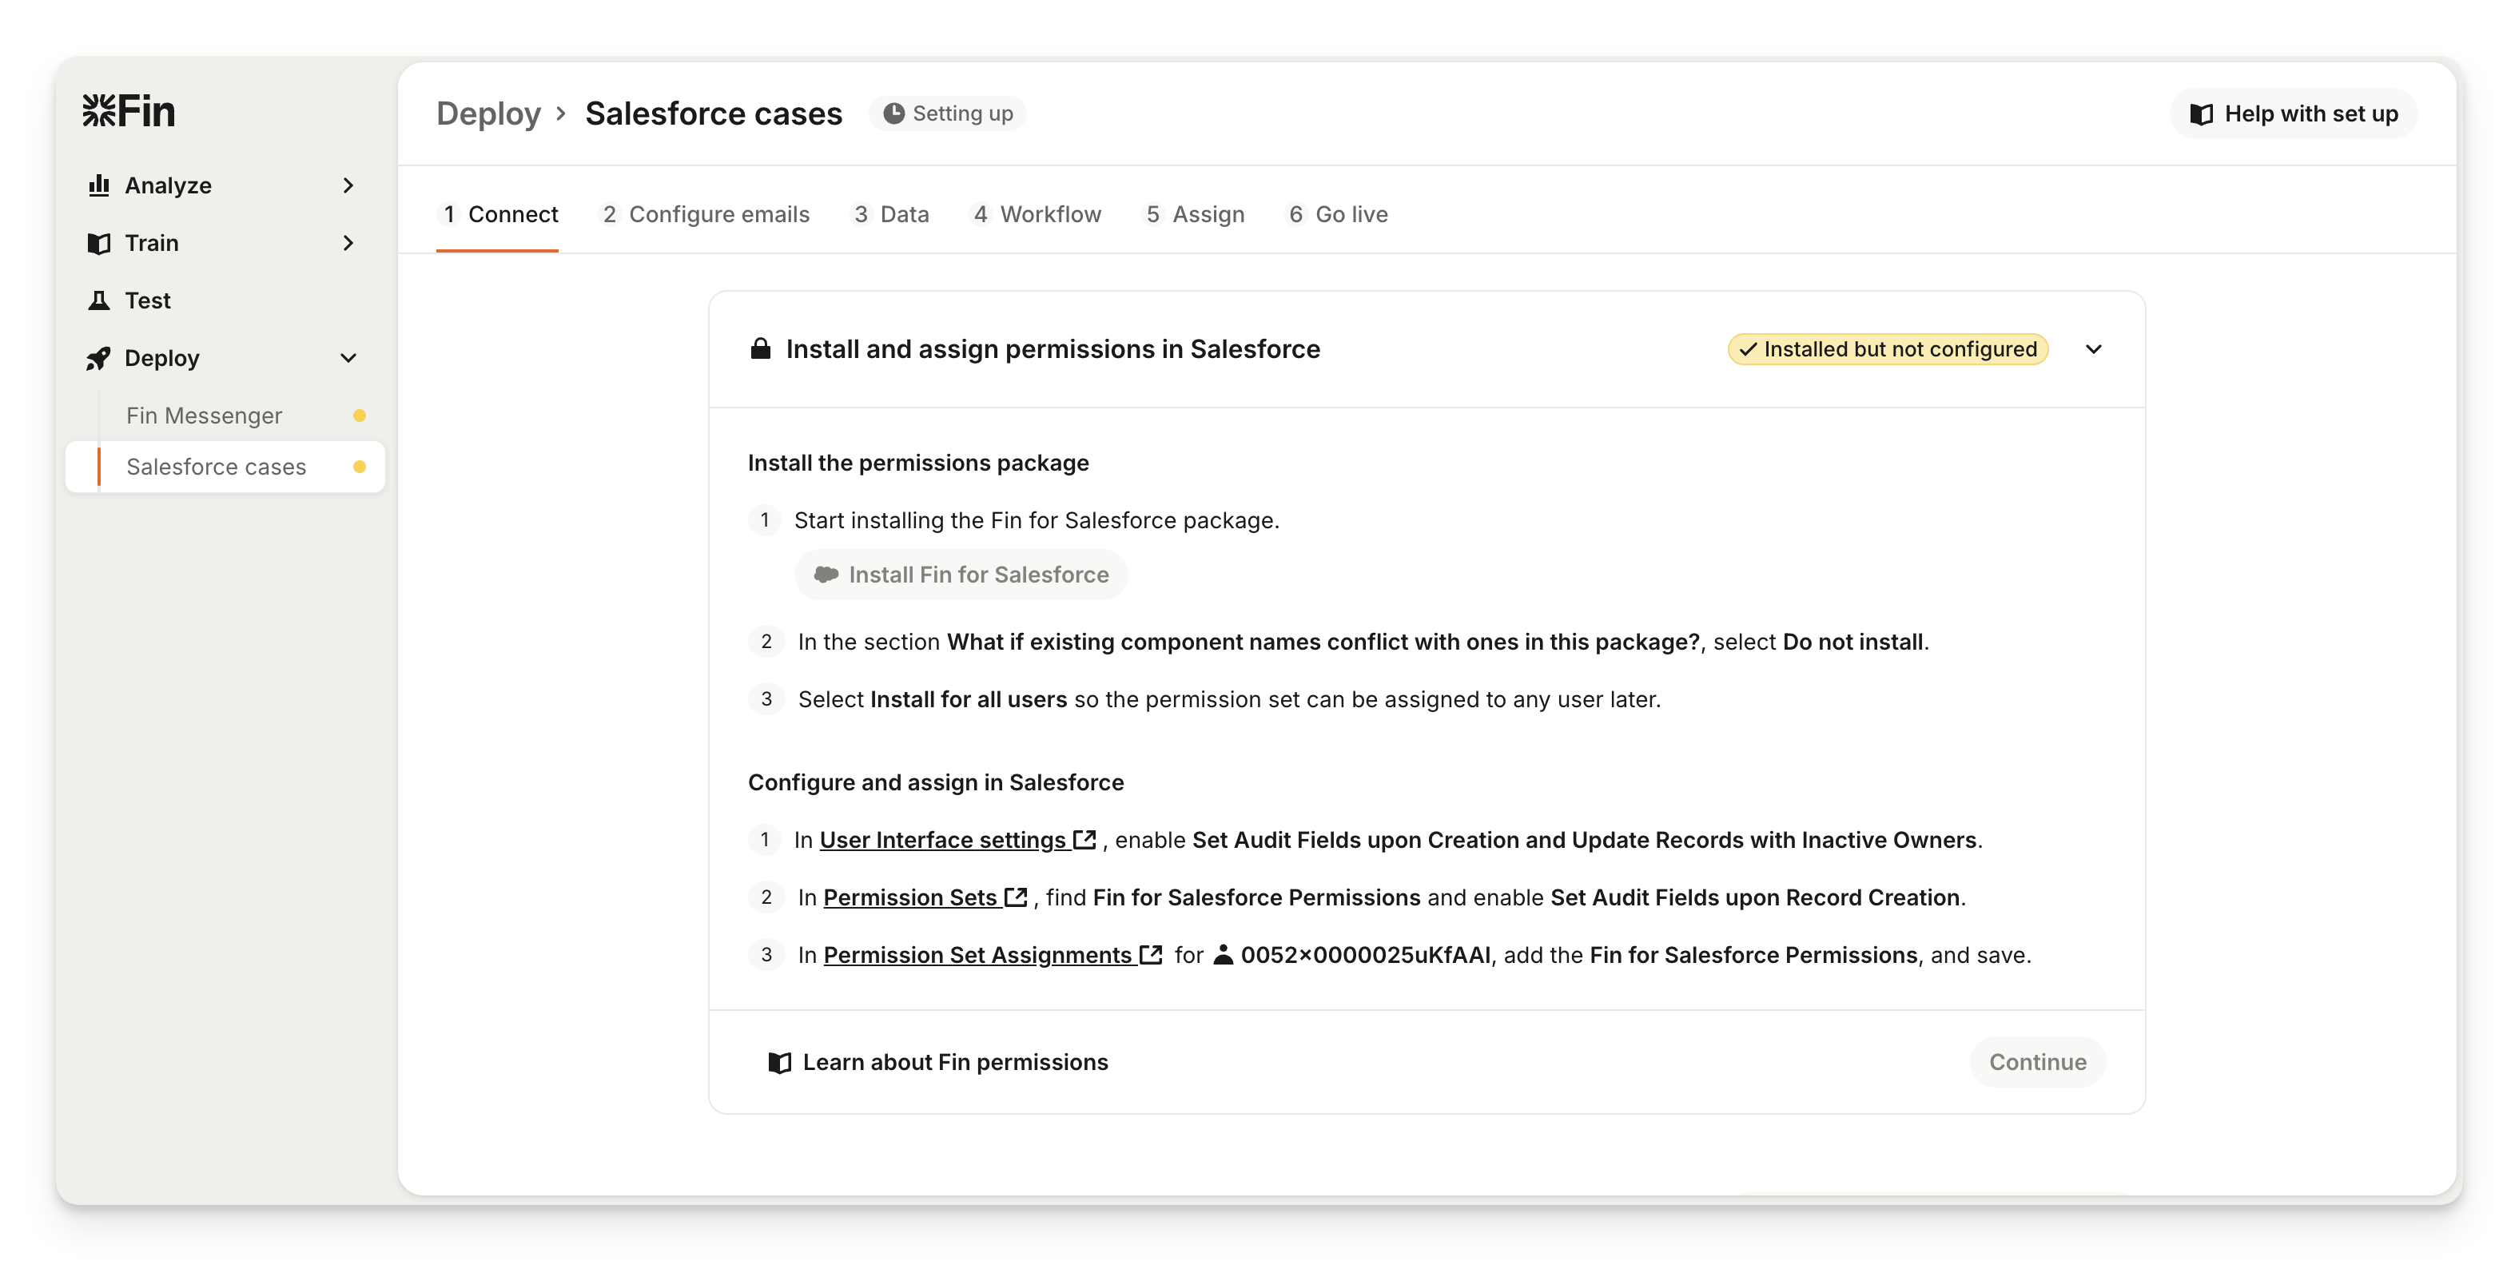Click the Test flask icon
2519x1261 pixels.
click(x=99, y=301)
